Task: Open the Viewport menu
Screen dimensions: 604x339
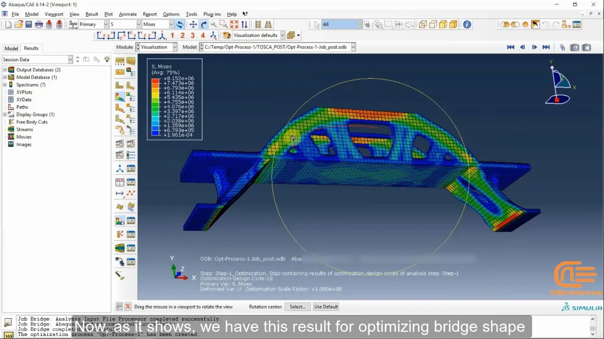Action: [54, 14]
